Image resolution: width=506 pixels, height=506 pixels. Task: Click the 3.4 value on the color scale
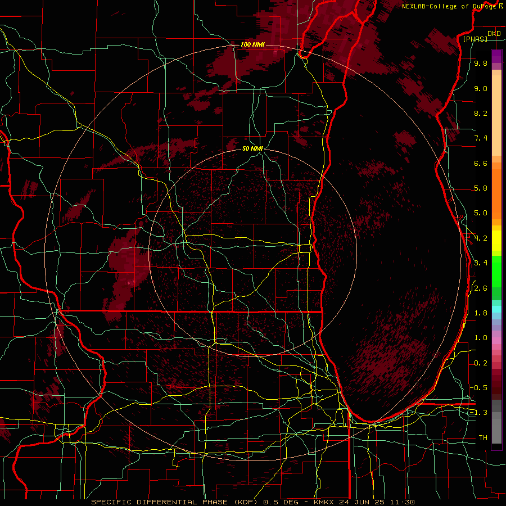(481, 263)
